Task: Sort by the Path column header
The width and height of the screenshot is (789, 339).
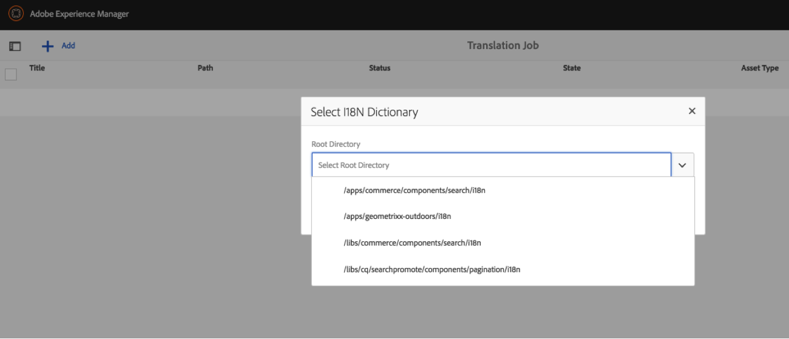Action: point(205,68)
